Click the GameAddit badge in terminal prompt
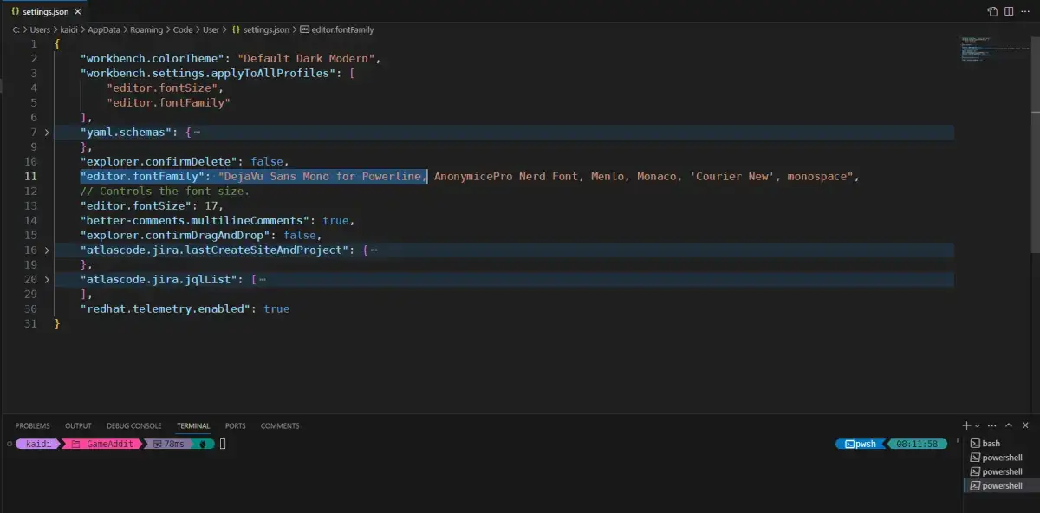This screenshot has height=513, width=1040. click(112, 443)
